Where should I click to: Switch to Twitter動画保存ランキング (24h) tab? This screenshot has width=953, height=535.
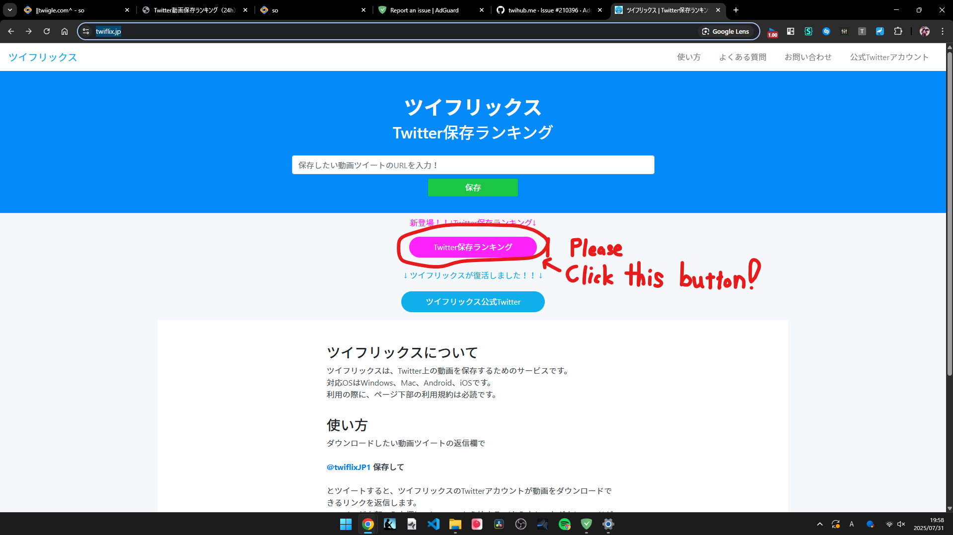tap(194, 10)
